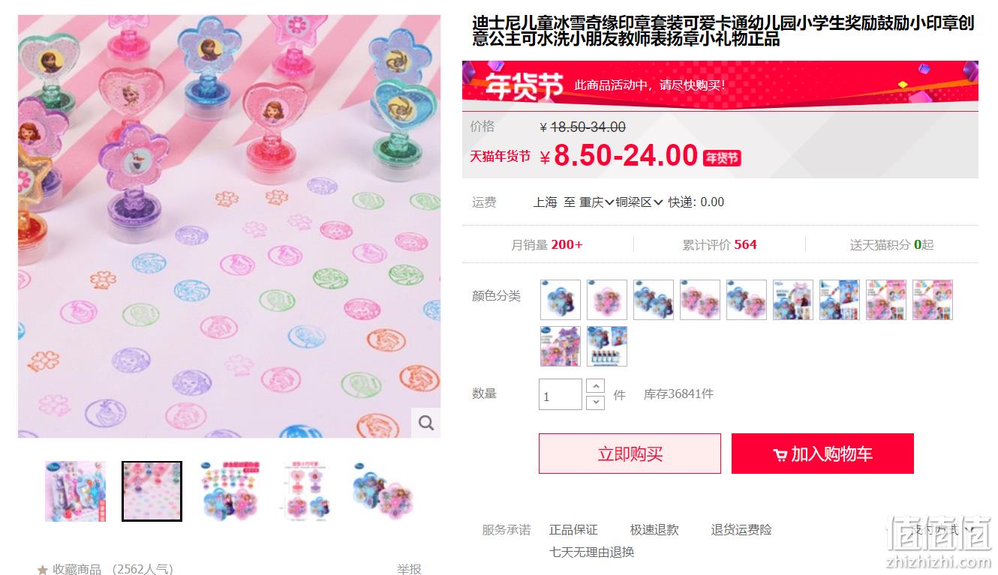The image size is (998, 575).
Task: Decrease quantity with the down arrow
Action: point(595,403)
